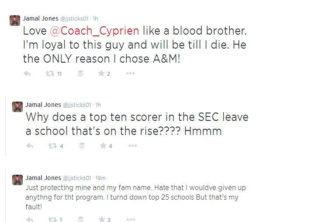Click the @jjsticks01 handle on second tweet

coord(77,105)
